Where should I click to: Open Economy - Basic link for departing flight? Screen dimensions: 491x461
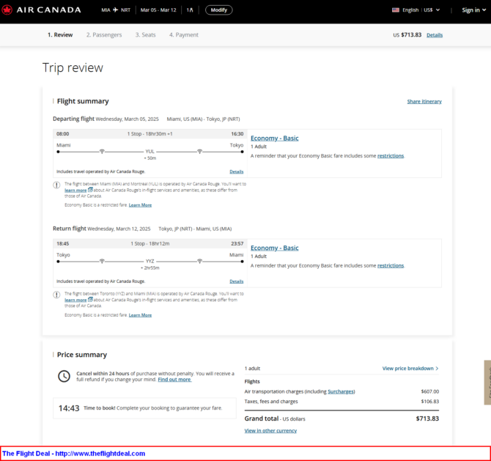(275, 138)
